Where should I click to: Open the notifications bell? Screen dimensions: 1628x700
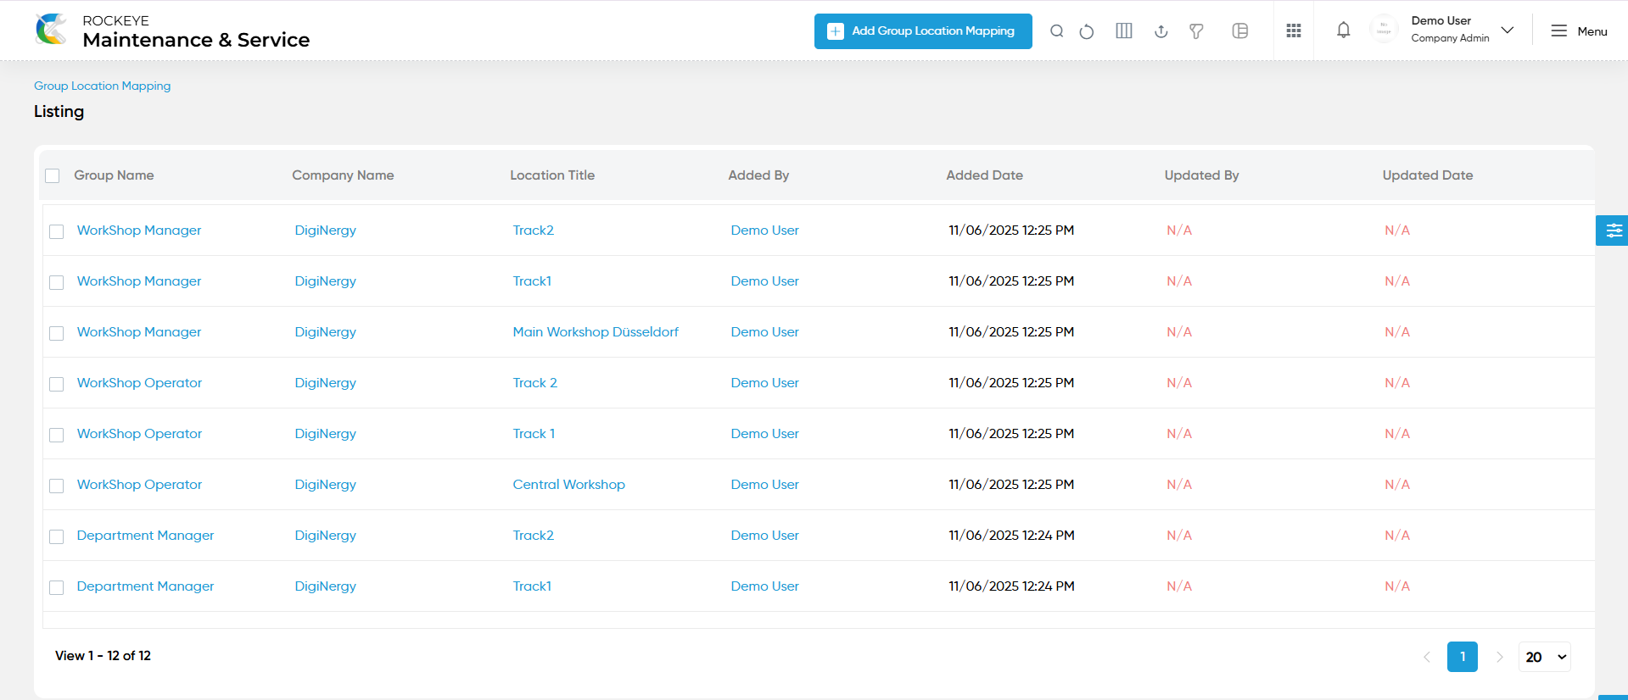1344,31
